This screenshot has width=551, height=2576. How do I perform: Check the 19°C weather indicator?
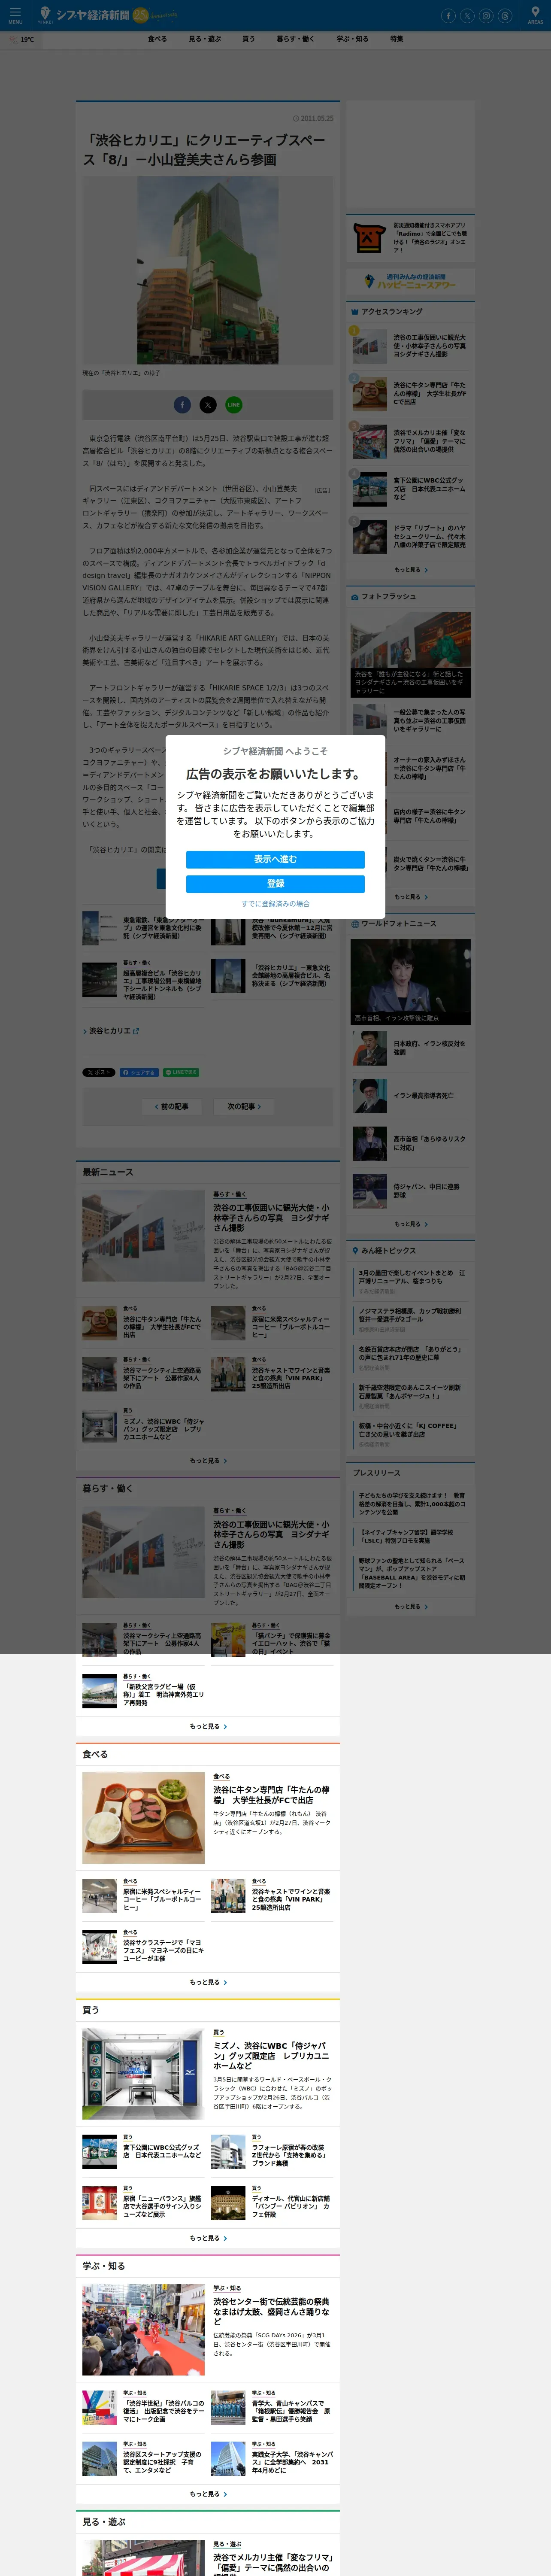(22, 40)
